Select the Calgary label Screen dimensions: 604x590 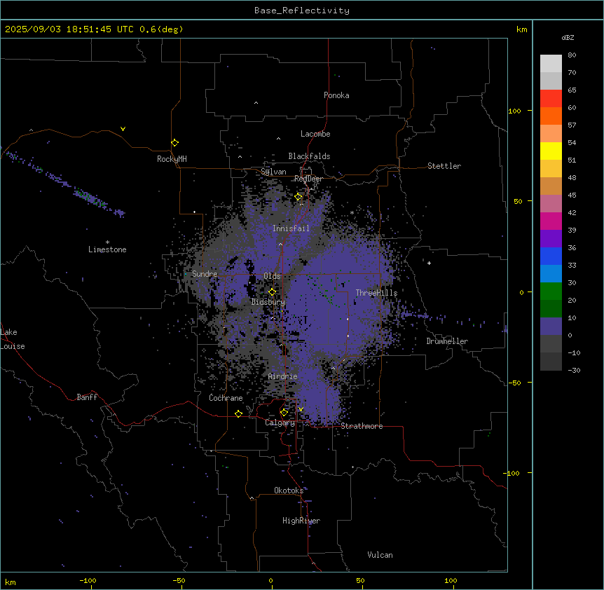click(280, 423)
